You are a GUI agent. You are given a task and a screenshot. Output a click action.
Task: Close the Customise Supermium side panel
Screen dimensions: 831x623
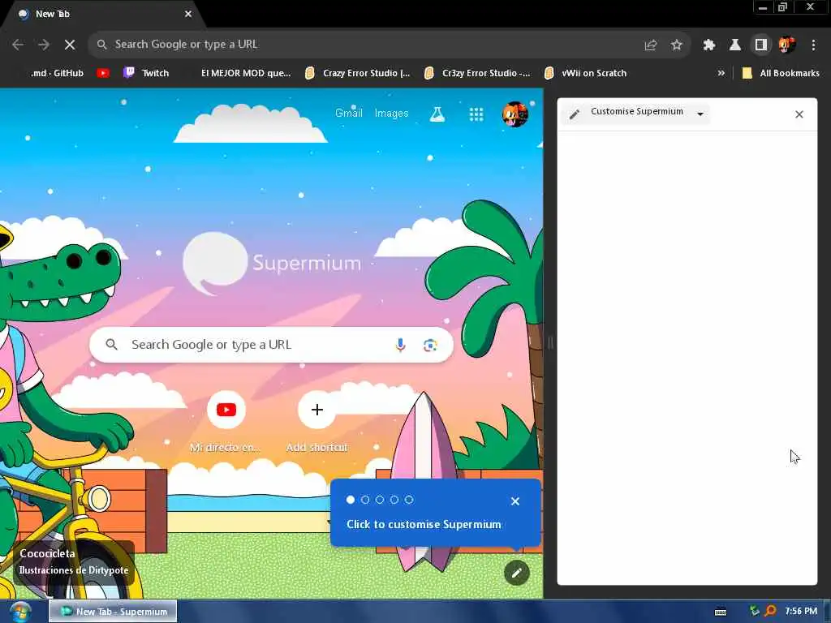coord(799,114)
